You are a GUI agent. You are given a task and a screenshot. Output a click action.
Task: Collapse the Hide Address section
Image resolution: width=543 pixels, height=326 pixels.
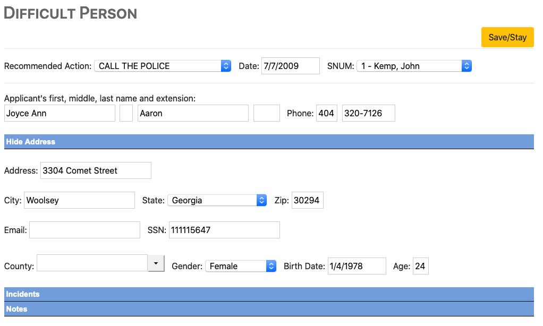click(x=31, y=142)
